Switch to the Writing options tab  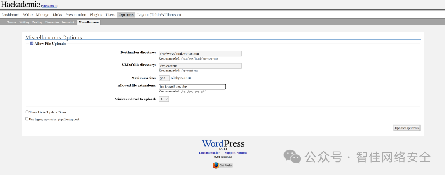(x=24, y=22)
